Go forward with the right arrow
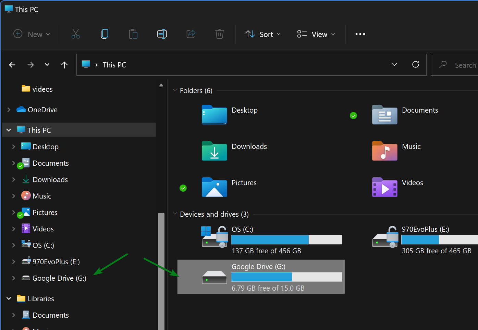 point(30,65)
